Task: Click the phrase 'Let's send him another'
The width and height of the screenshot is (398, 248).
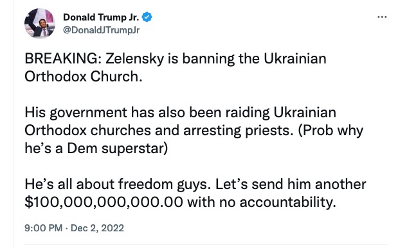Action: (x=291, y=184)
